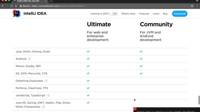Go to the browser home icon

16,6
